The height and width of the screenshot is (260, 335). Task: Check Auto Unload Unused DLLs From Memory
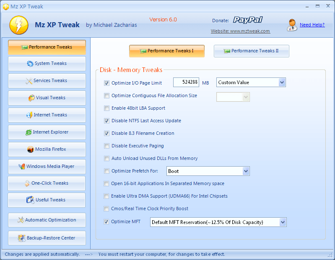tap(106, 159)
